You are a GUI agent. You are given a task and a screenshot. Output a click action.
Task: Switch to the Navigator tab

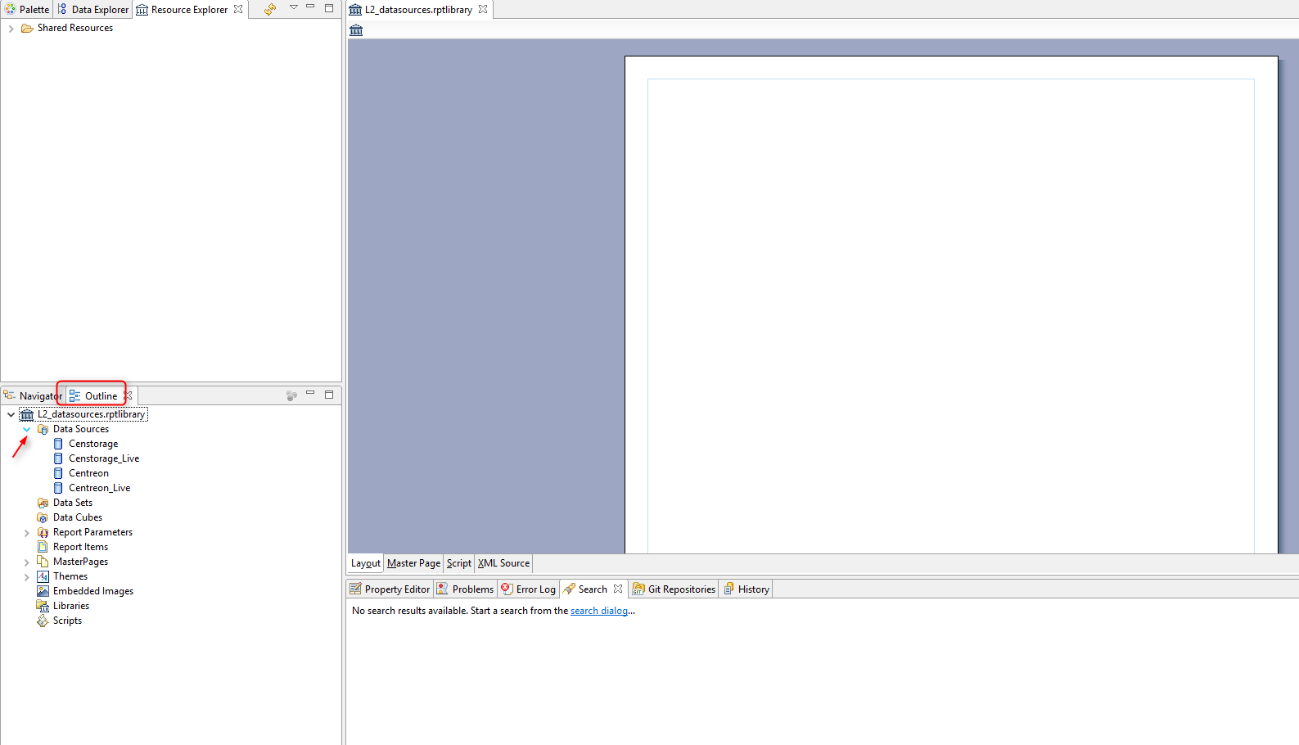click(33, 396)
